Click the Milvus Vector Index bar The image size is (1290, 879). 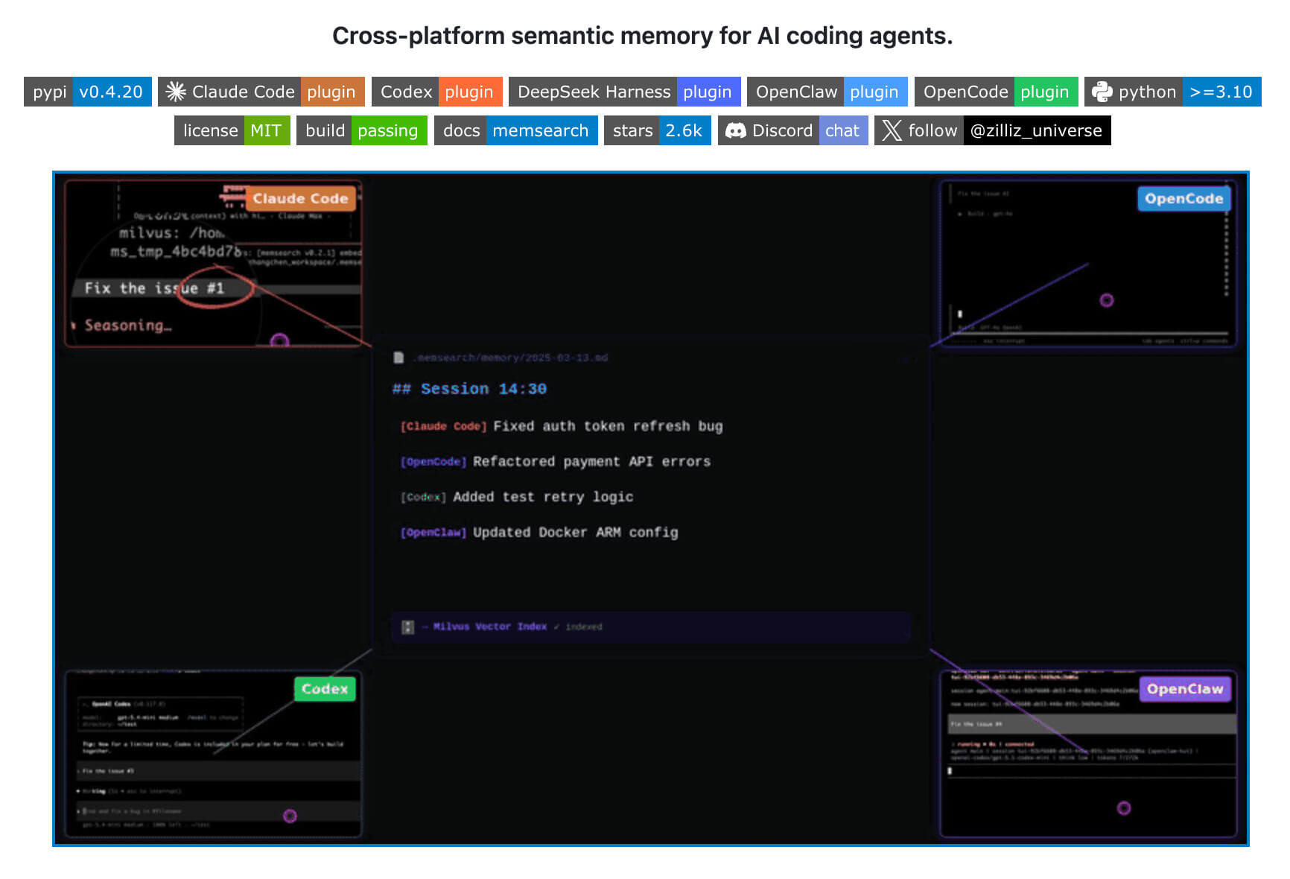(x=650, y=626)
